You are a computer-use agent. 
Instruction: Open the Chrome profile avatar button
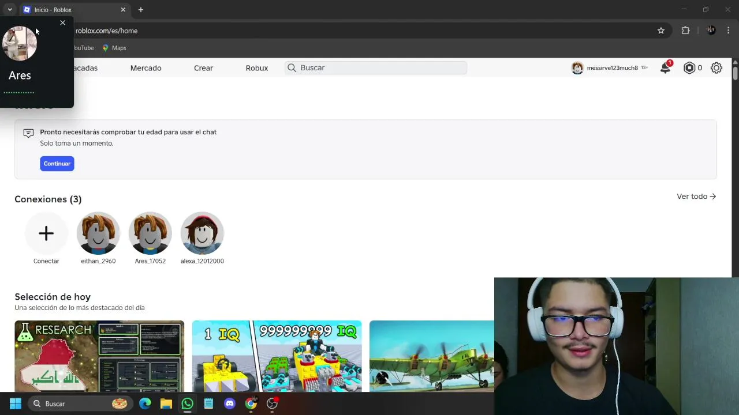coord(711,31)
